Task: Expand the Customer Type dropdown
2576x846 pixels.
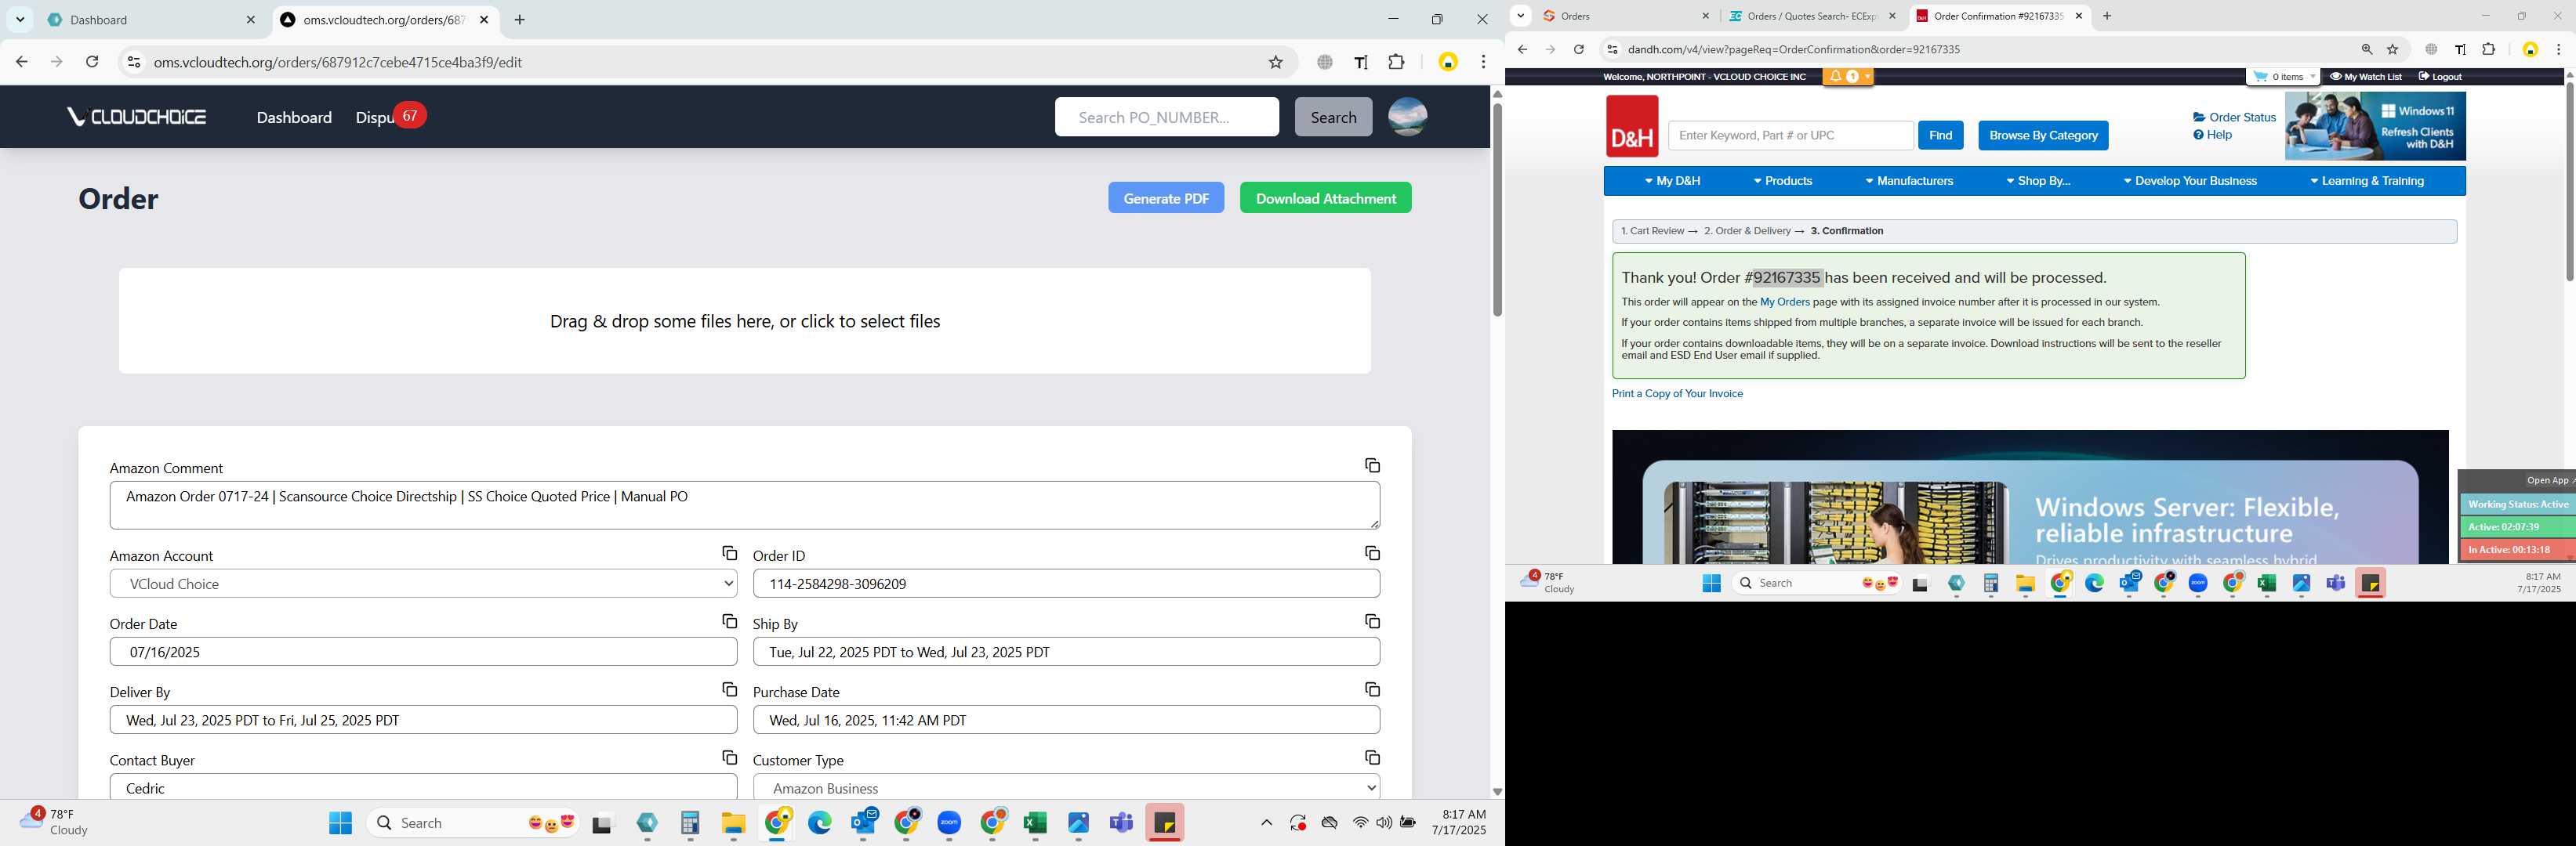Action: (x=1066, y=787)
